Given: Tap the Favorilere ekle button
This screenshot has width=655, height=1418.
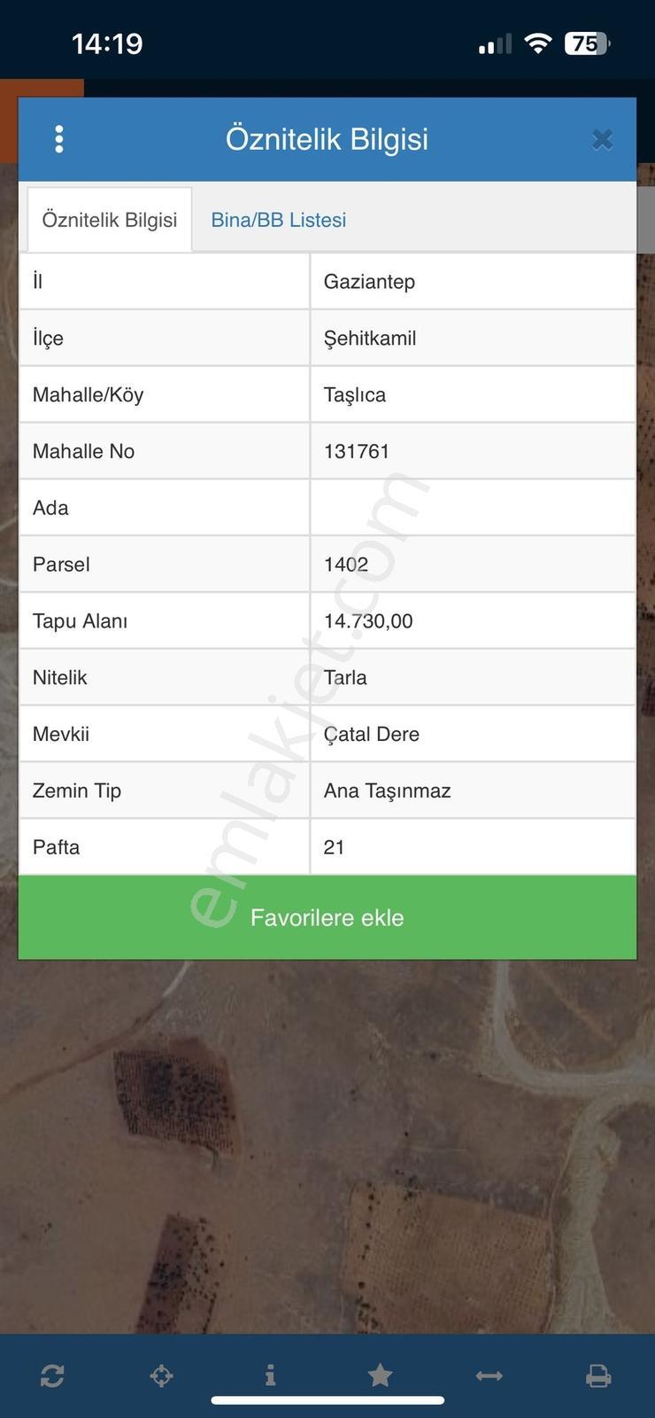Looking at the screenshot, I should pyautogui.click(x=327, y=917).
